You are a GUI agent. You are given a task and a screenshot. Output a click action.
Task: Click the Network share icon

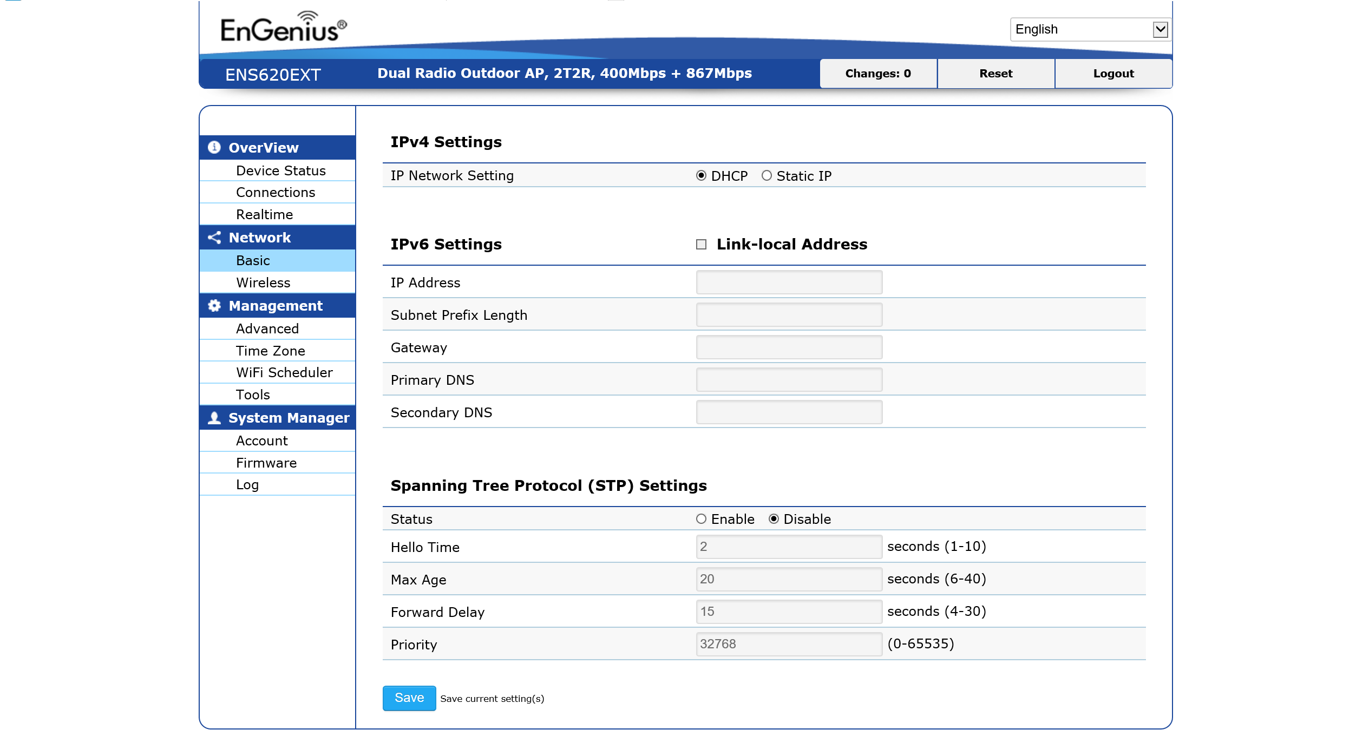[x=214, y=237]
